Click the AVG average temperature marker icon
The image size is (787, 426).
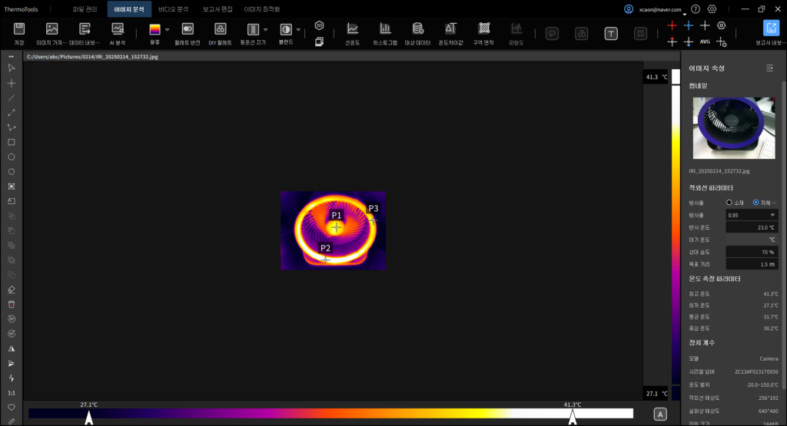click(x=705, y=41)
